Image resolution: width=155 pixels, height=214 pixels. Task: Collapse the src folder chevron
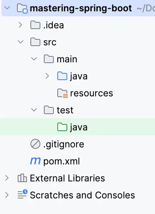pos(21,42)
